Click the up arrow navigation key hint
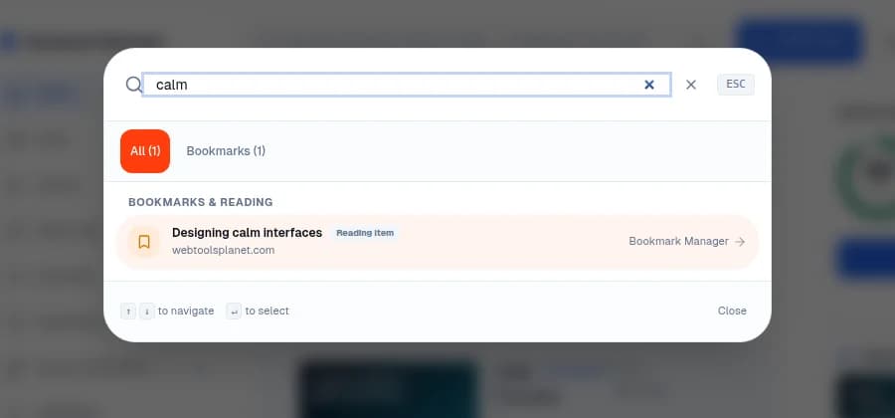This screenshot has width=895, height=418. click(128, 312)
